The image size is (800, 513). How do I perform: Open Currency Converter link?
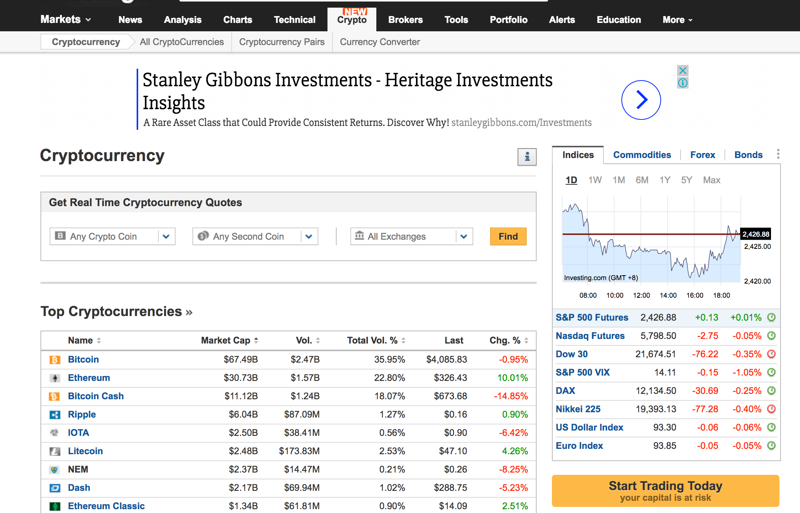point(380,42)
